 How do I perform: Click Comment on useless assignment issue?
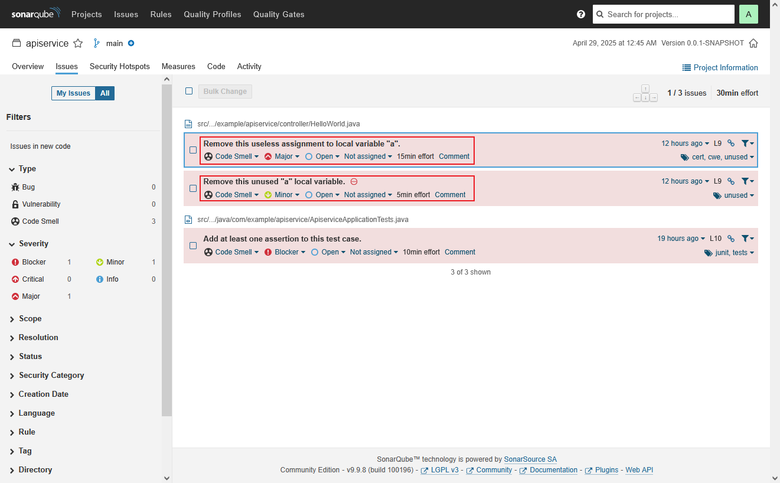tap(454, 156)
